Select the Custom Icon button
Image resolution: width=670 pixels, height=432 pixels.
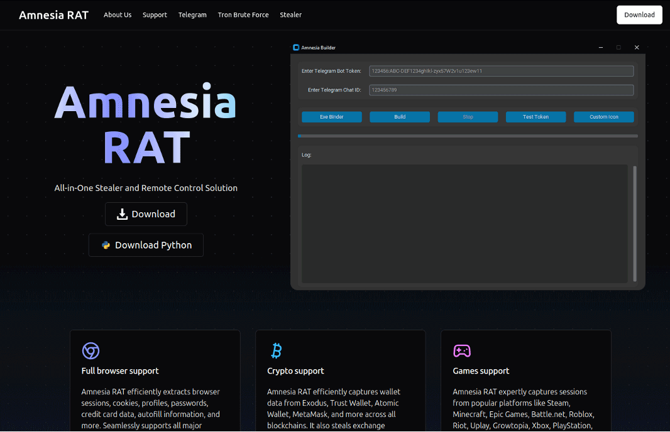(x=604, y=117)
